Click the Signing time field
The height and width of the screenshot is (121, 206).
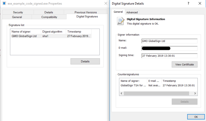click(x=169, y=56)
